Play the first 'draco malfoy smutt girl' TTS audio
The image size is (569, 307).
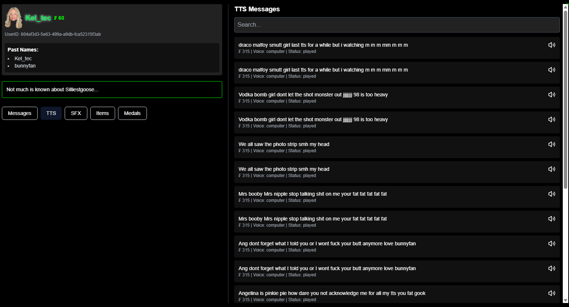[551, 45]
